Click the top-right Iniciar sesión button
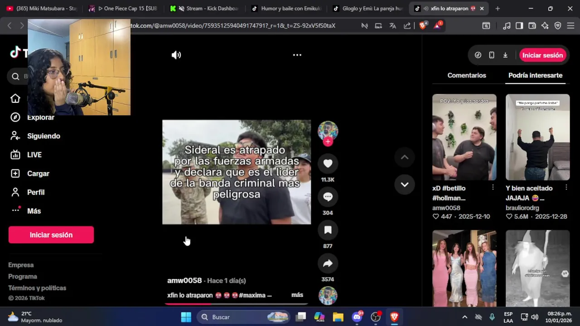 click(x=542, y=55)
